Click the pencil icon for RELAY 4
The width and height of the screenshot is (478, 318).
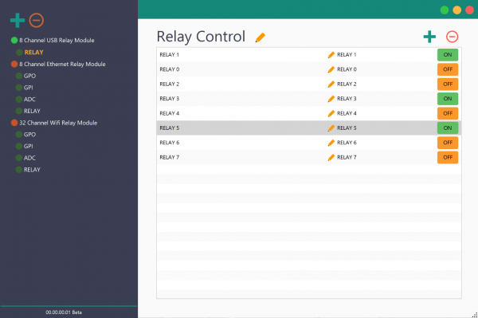[x=331, y=113]
